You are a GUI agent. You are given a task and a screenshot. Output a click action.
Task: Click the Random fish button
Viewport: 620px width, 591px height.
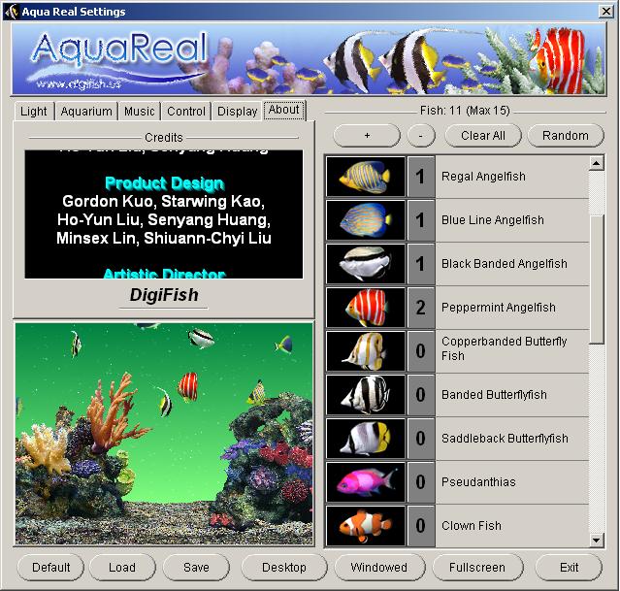click(x=566, y=136)
